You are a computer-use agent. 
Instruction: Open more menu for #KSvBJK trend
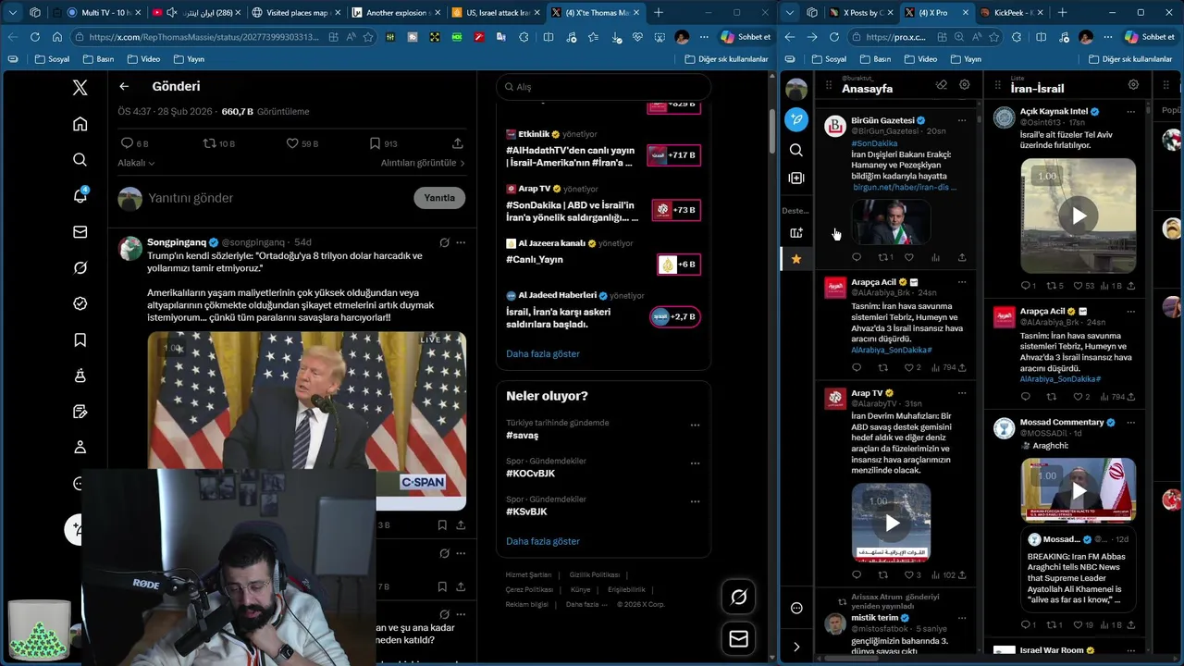pyautogui.click(x=695, y=501)
